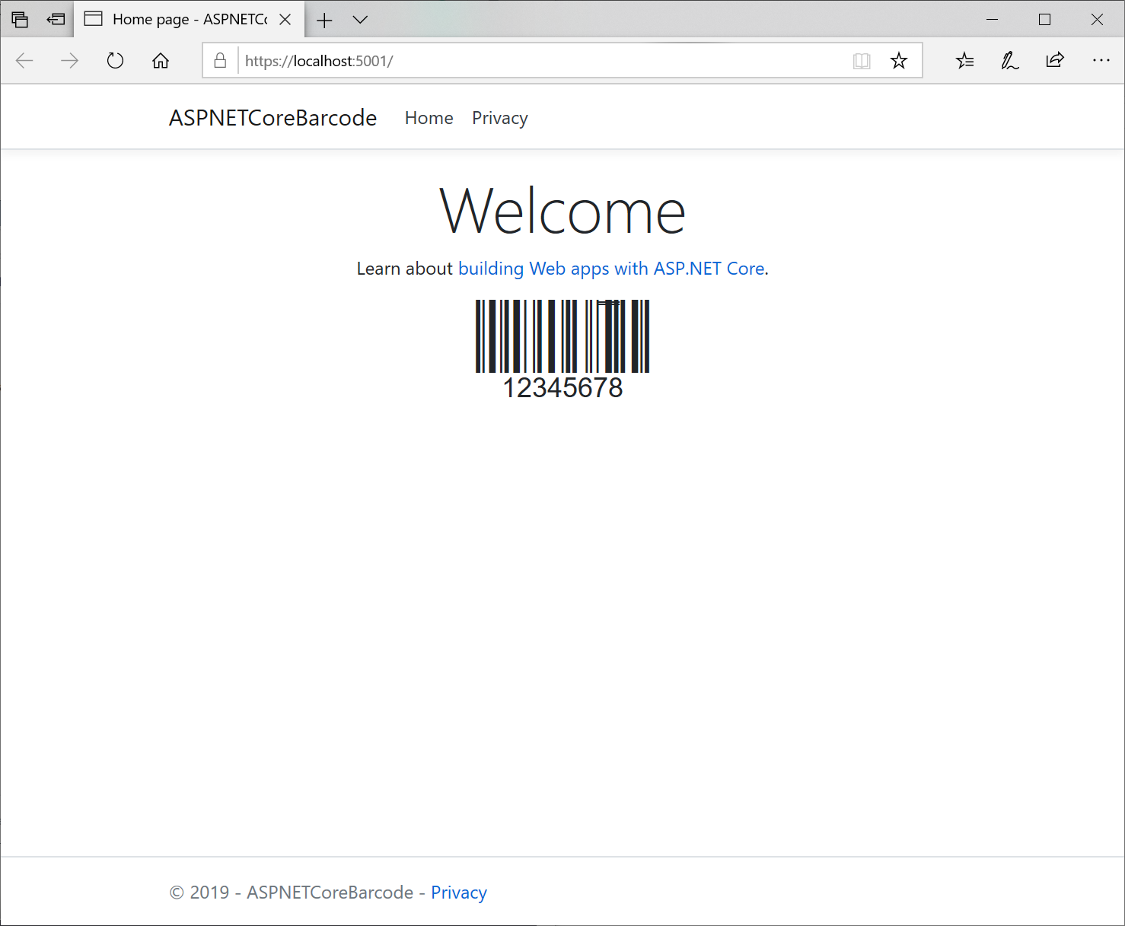Share this page icon

pos(1055,60)
